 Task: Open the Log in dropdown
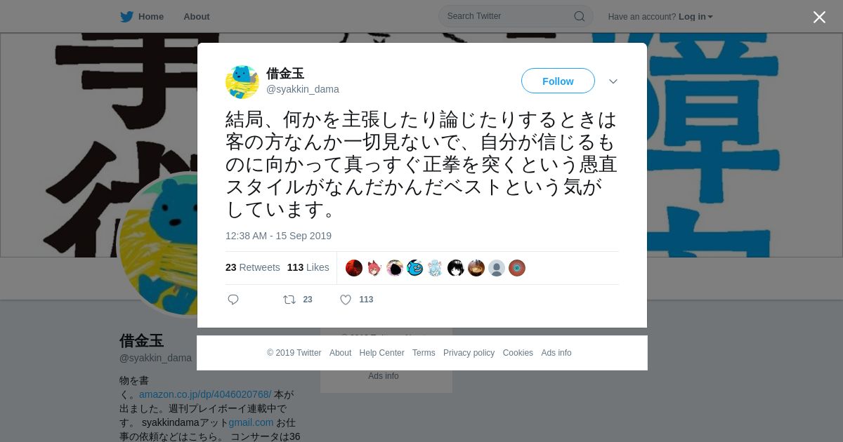[x=695, y=17]
